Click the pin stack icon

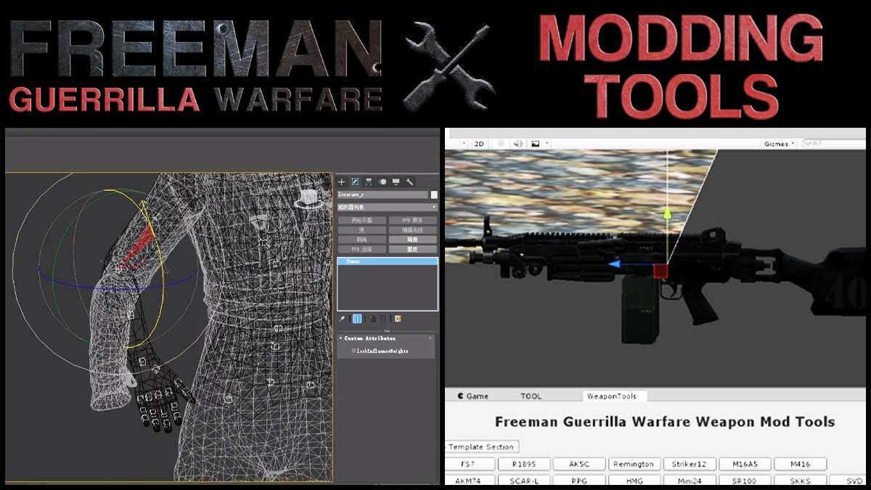[x=343, y=319]
